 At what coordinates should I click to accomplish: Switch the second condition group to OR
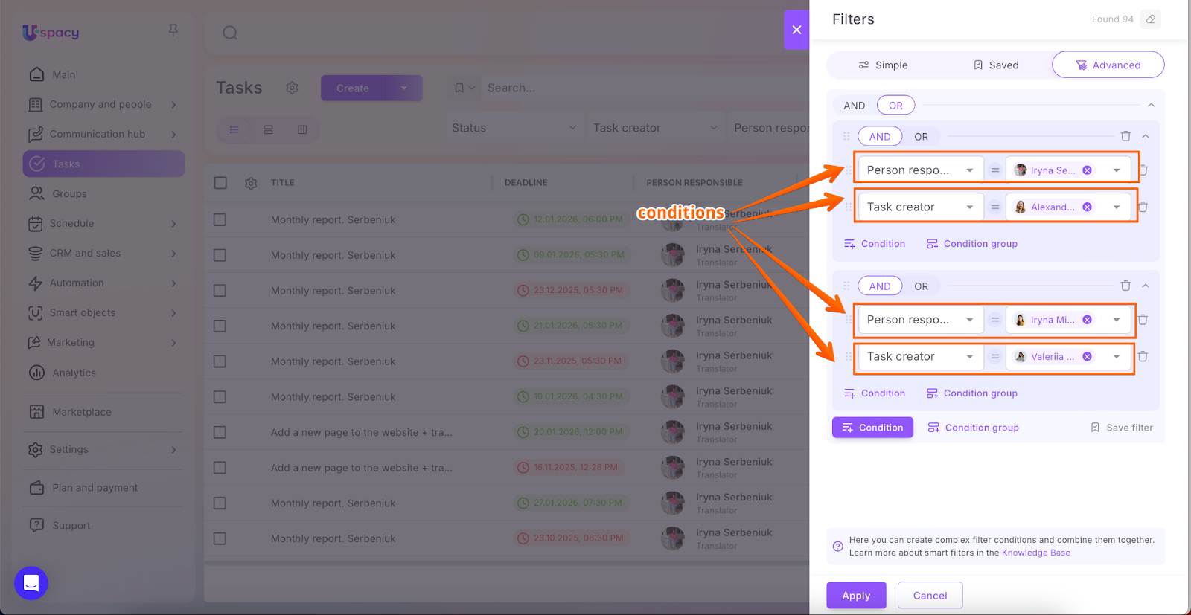click(x=921, y=286)
